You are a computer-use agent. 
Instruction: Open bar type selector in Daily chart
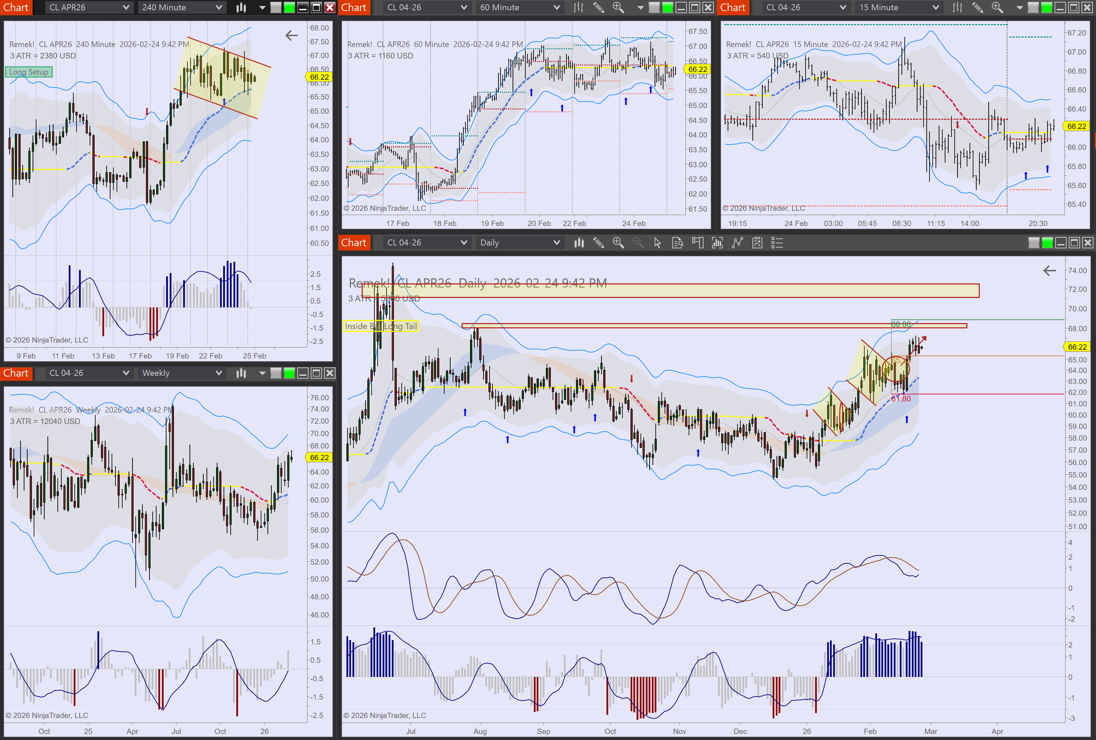579,243
